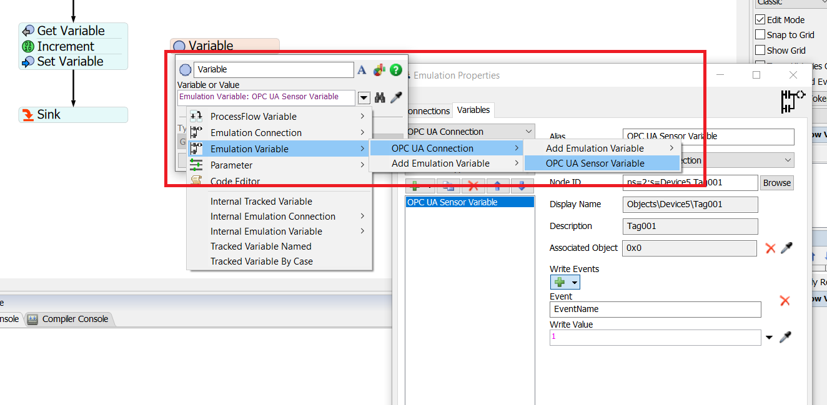Enable Snap to Grid checkbox
Viewport: 827px width, 405px height.
pos(760,35)
